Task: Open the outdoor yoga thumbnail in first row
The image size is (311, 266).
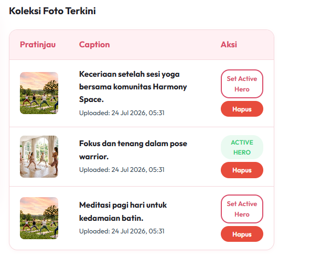Action: pos(39,93)
